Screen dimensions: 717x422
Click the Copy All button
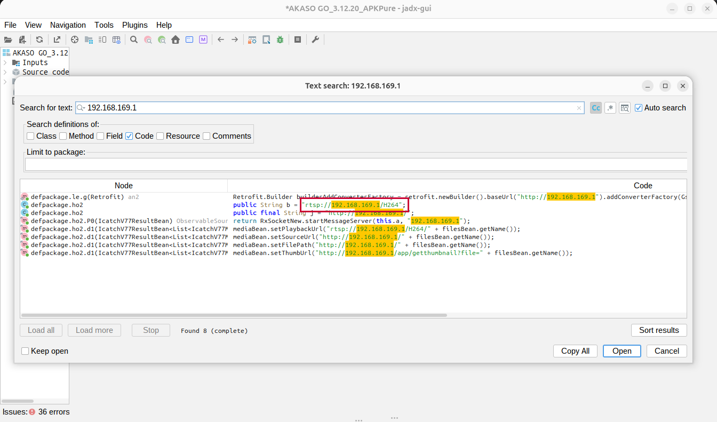575,351
